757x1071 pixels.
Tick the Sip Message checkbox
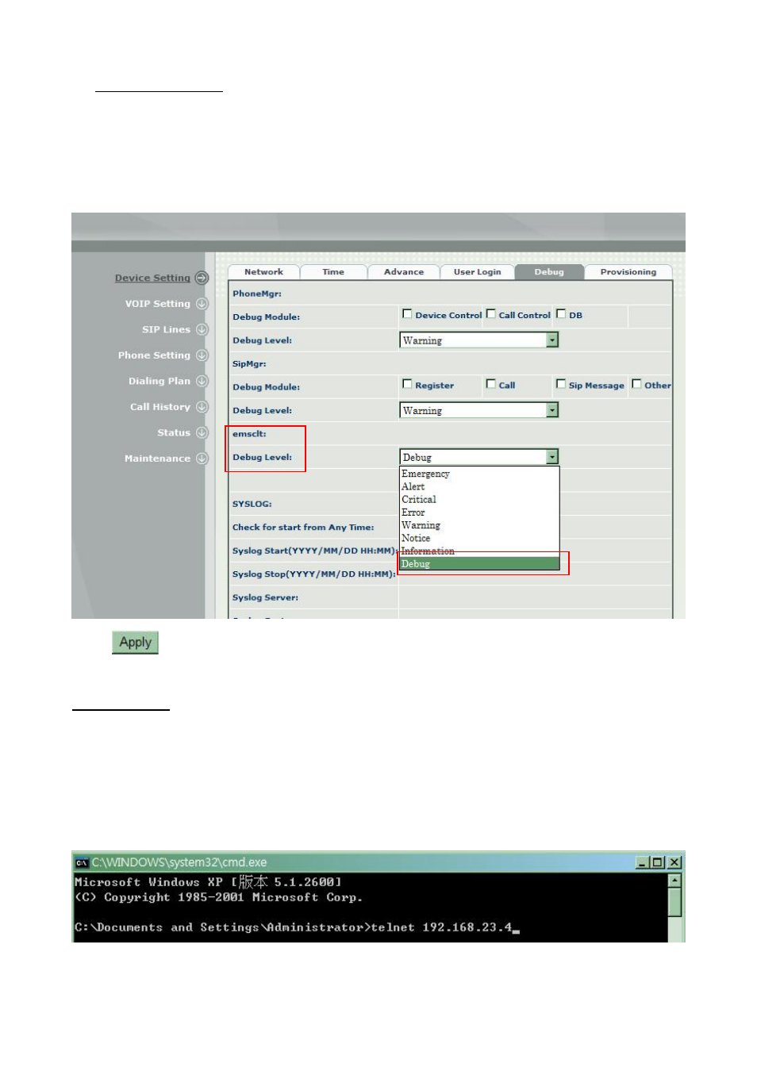[x=561, y=384]
